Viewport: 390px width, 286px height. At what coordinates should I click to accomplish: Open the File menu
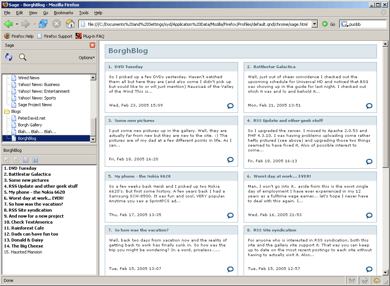[x=7, y=13]
